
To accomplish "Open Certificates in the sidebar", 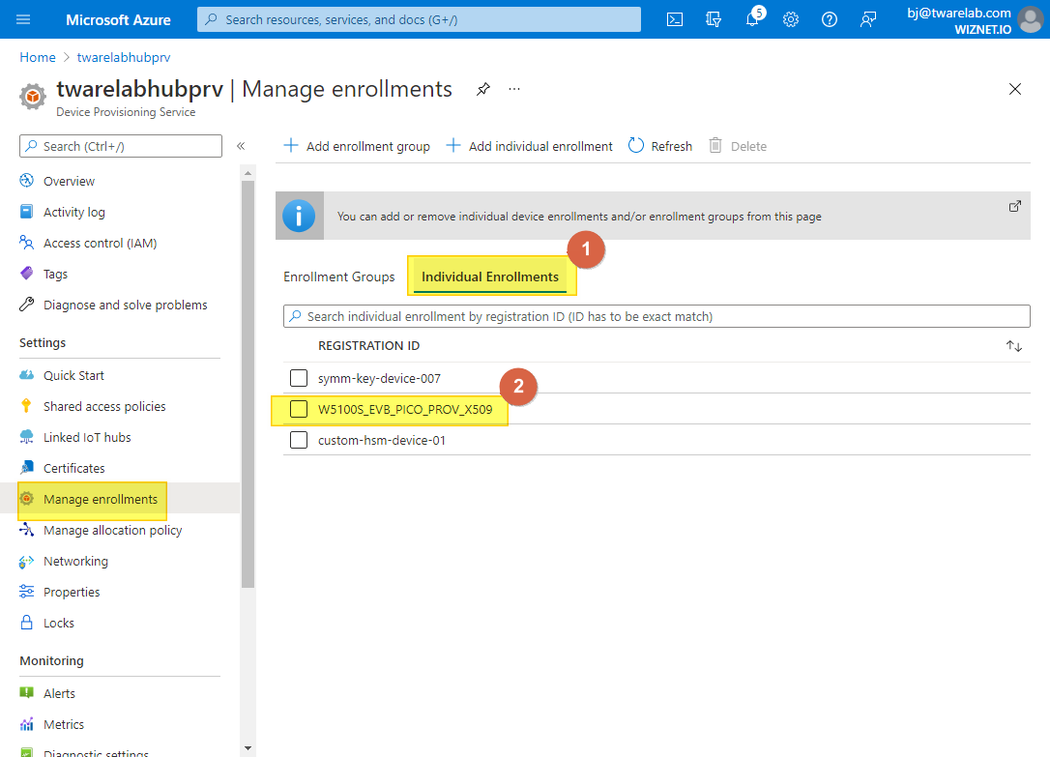I will (73, 469).
